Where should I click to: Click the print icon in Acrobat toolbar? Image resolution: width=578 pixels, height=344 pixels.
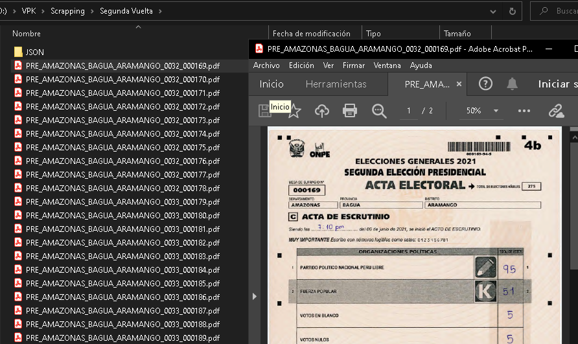(350, 111)
